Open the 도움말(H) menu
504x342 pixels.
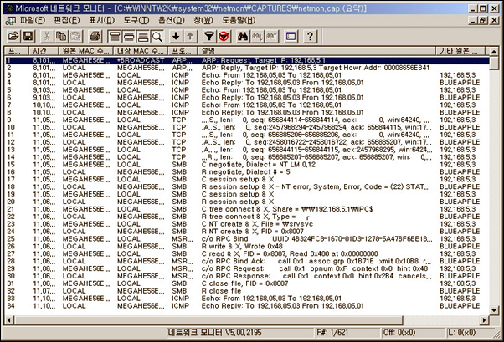coord(239,20)
